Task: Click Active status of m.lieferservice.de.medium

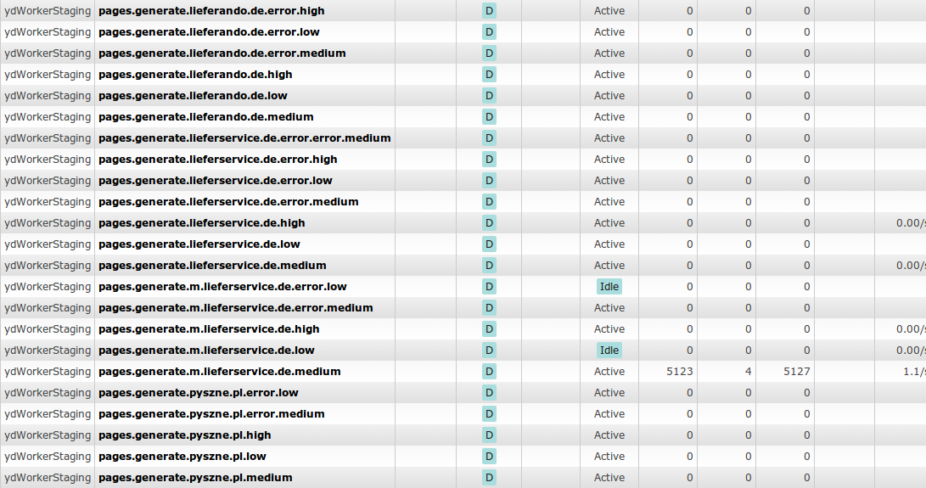Action: [609, 372]
